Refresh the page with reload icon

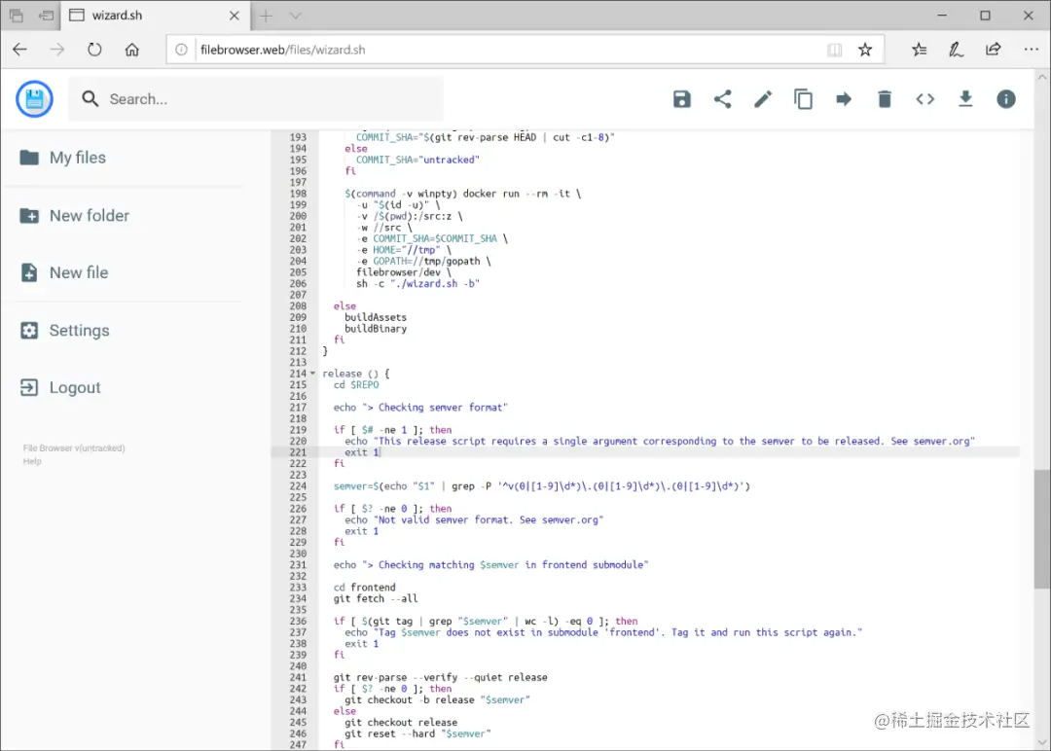click(x=94, y=50)
